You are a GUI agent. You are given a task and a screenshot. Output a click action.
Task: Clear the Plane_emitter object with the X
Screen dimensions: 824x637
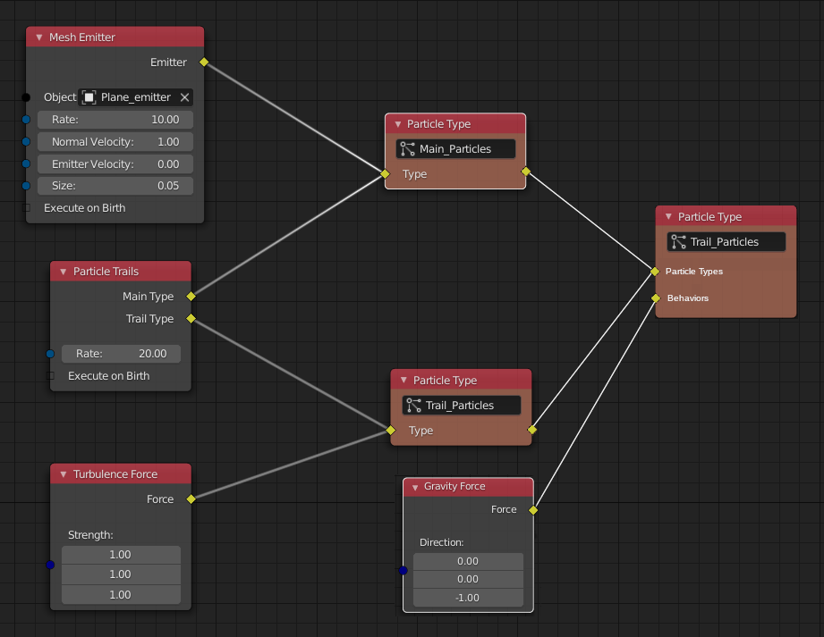(184, 97)
